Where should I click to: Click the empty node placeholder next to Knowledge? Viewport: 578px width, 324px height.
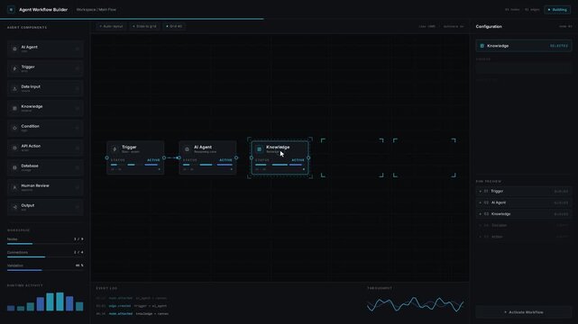pos(352,157)
